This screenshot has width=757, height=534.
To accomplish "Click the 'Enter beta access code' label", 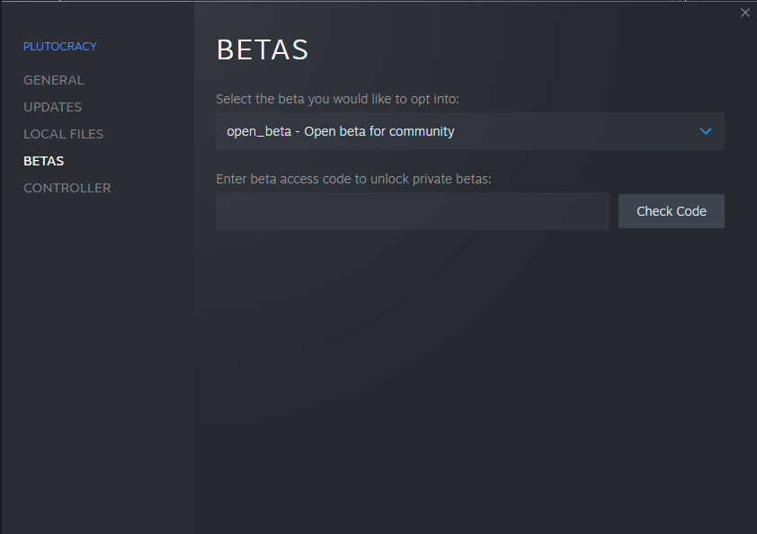I will pyautogui.click(x=354, y=179).
